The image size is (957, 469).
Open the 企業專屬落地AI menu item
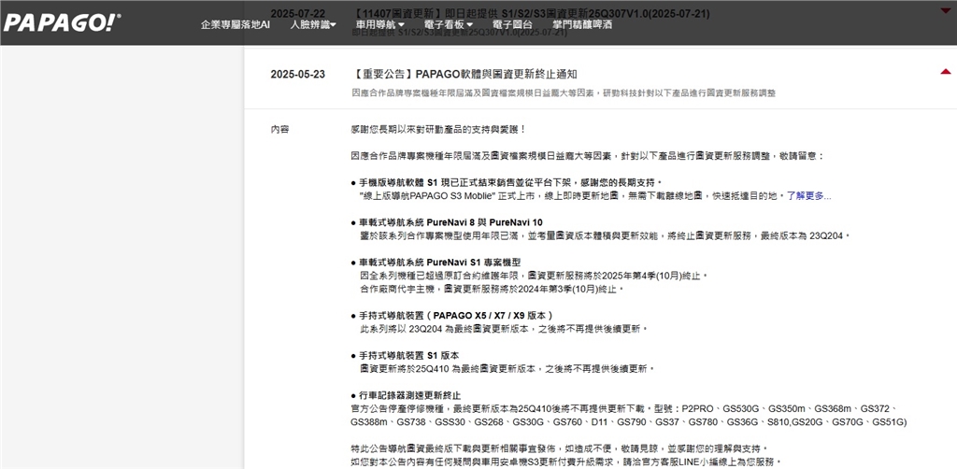236,23
